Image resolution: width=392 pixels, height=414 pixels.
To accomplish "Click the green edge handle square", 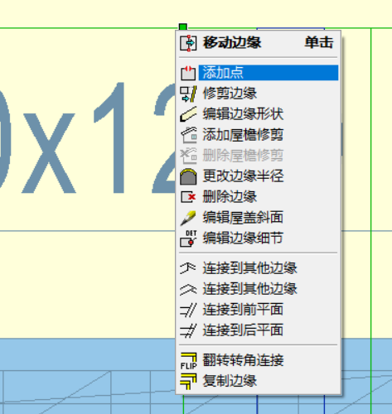I will tap(183, 27).
